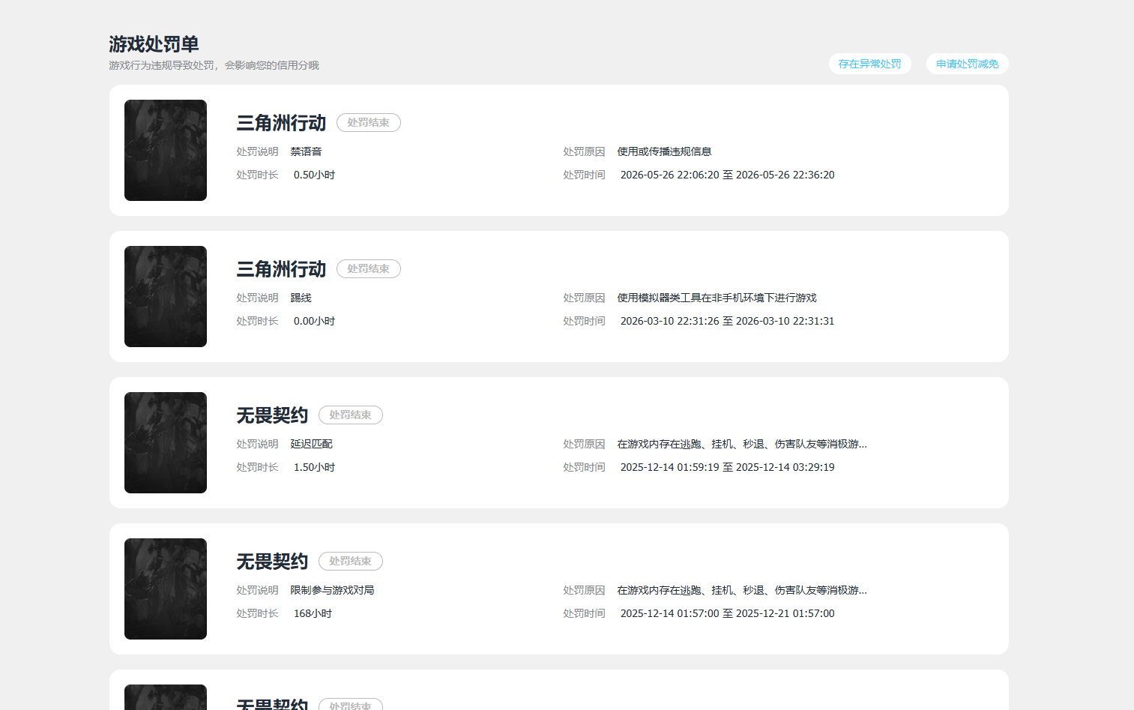Viewport: 1134px width, 710px height.
Task: Click the 处罚结束 badge on the 168小时 card
Action: [x=350, y=561]
